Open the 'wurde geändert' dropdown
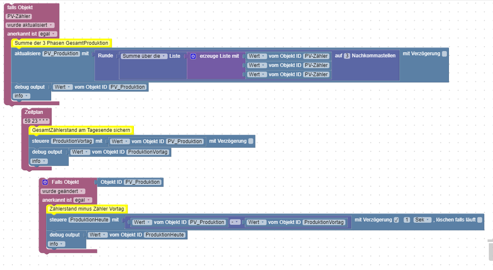This screenshot has width=493, height=270. click(63, 191)
